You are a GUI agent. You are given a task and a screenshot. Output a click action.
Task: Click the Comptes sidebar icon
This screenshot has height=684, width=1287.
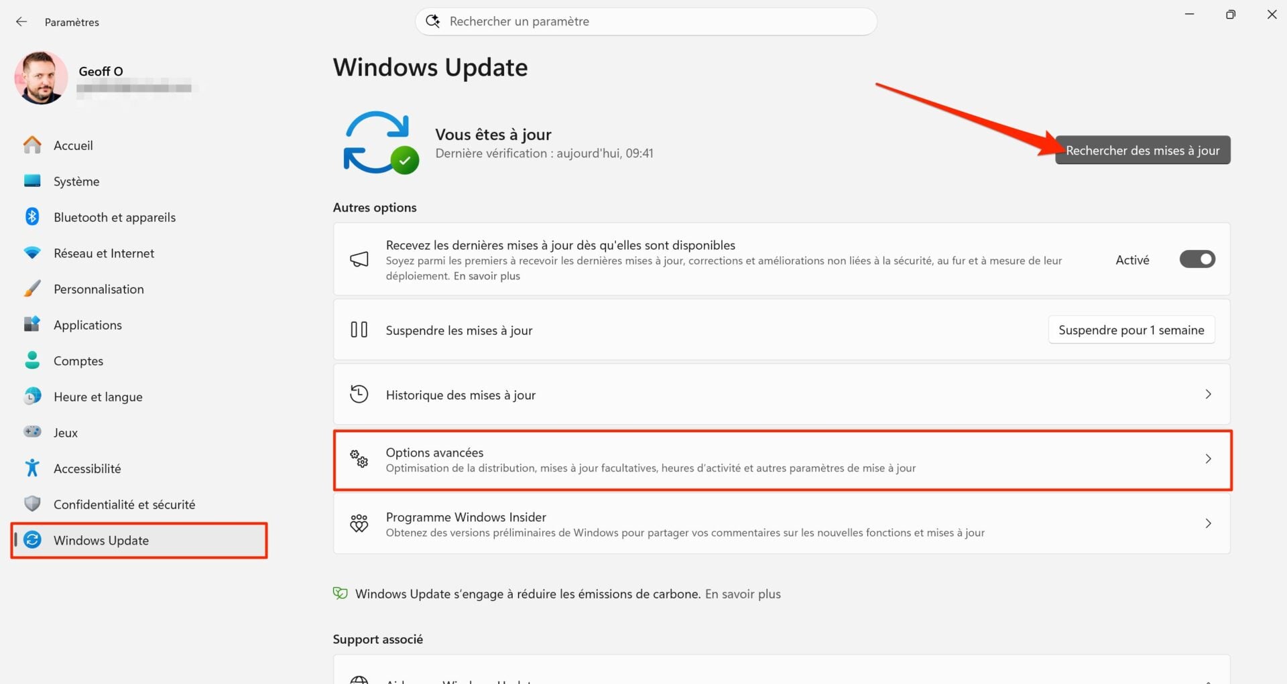pos(32,360)
